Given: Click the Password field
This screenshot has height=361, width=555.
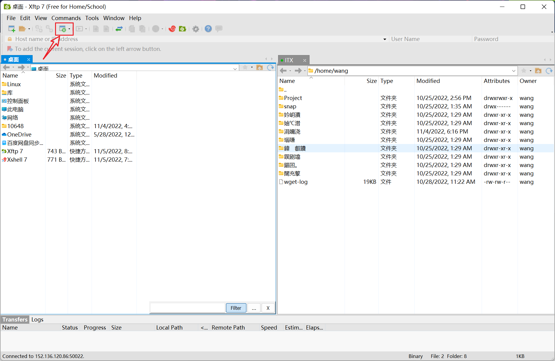Looking at the screenshot, I should coord(513,39).
